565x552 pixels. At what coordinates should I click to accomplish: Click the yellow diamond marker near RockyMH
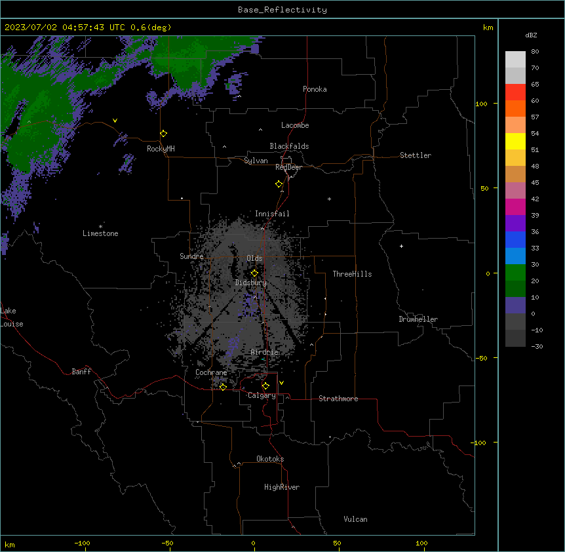pyautogui.click(x=164, y=134)
